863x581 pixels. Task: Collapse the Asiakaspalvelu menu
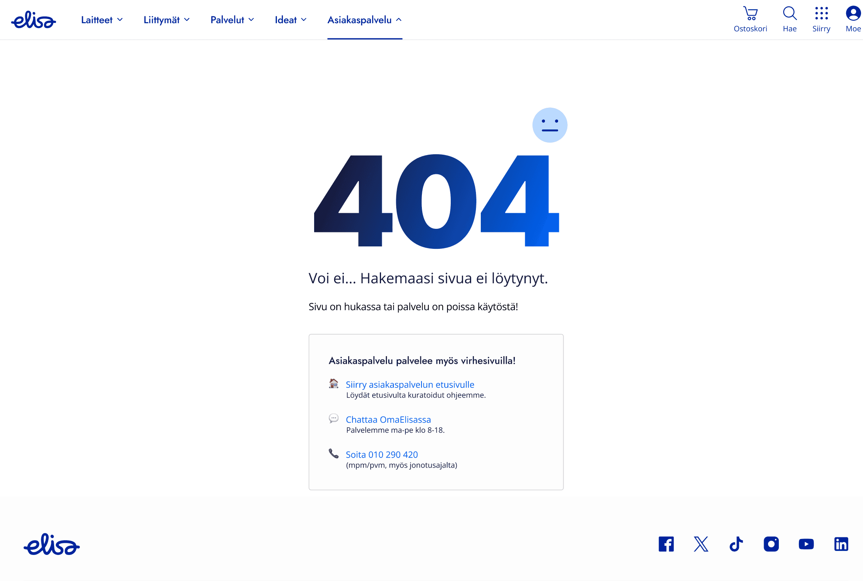pos(365,20)
